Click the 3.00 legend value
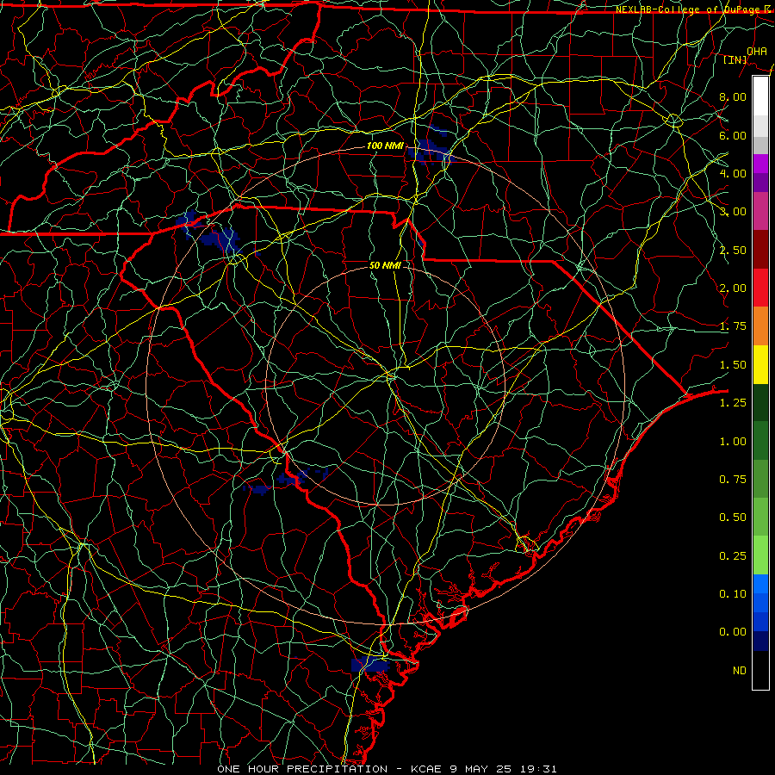Image resolution: width=775 pixels, height=775 pixels. 733,212
